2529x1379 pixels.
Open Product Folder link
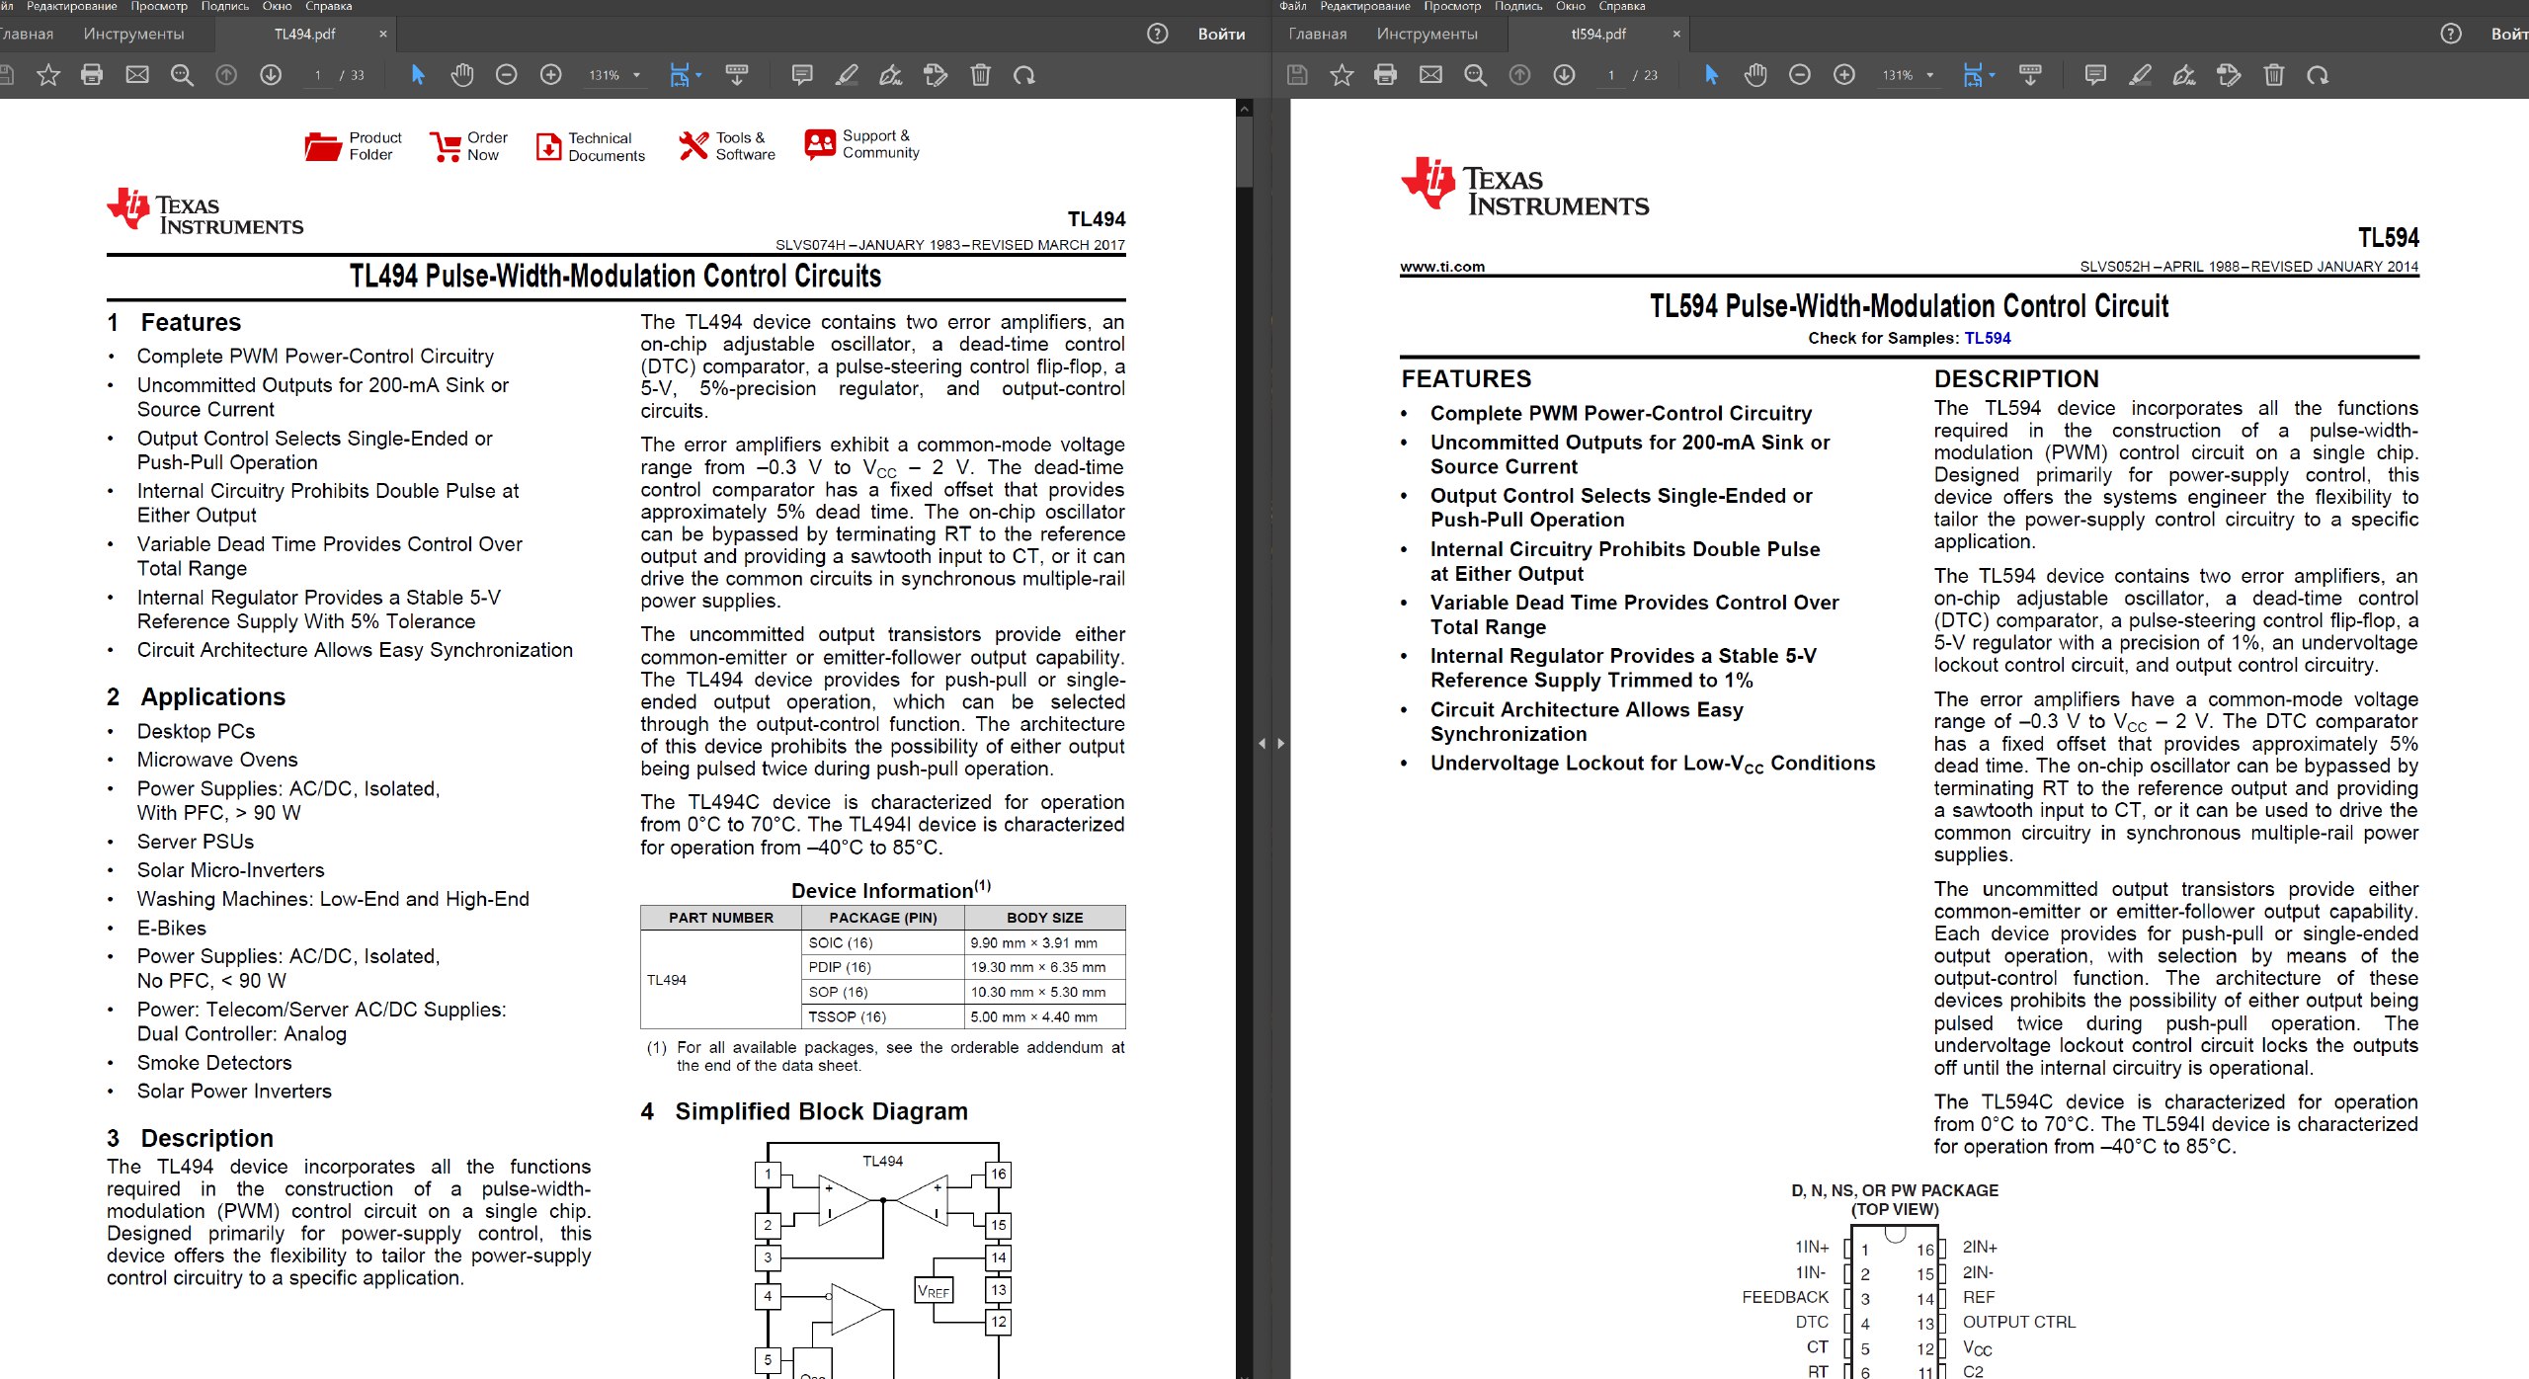point(353,146)
